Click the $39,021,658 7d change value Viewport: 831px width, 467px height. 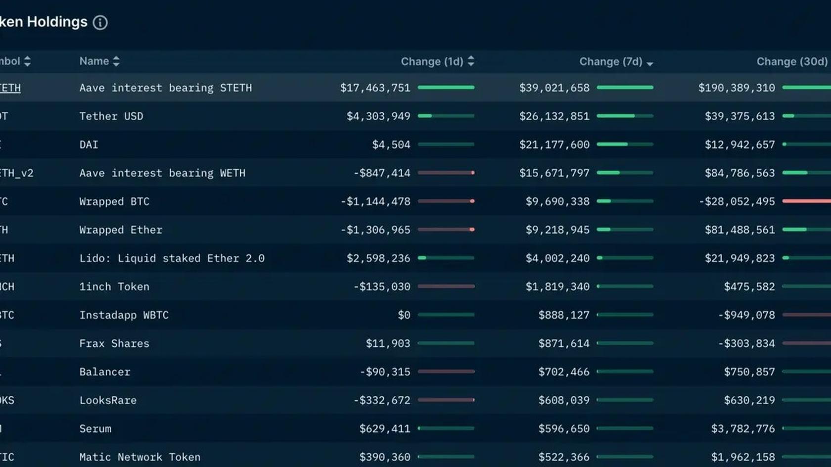[x=554, y=88]
